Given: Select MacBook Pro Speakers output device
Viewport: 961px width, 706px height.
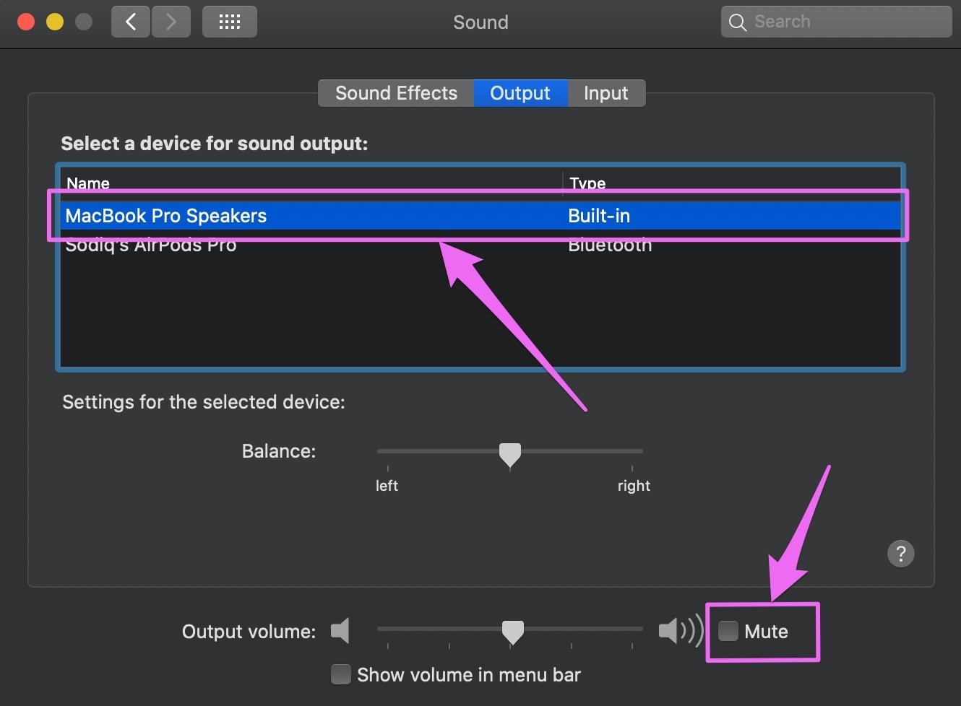Looking at the screenshot, I should point(480,216).
